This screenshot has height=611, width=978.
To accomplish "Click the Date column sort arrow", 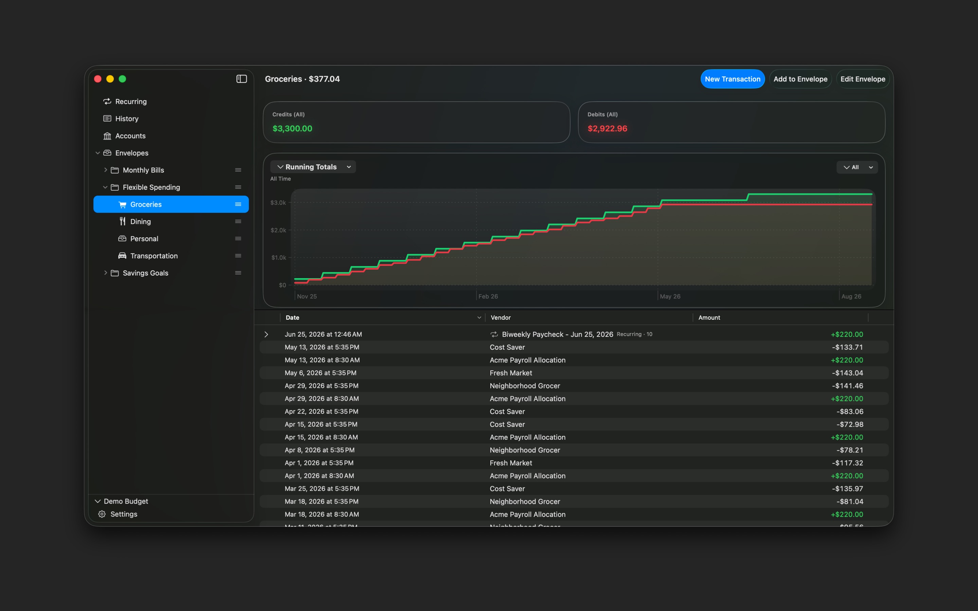I will 479,318.
